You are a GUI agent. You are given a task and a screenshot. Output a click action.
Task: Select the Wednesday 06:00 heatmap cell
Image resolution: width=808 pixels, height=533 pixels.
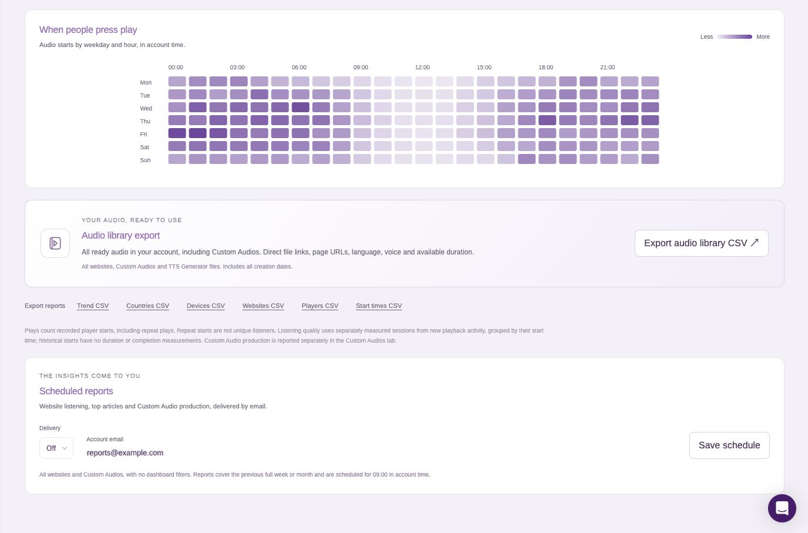point(300,108)
